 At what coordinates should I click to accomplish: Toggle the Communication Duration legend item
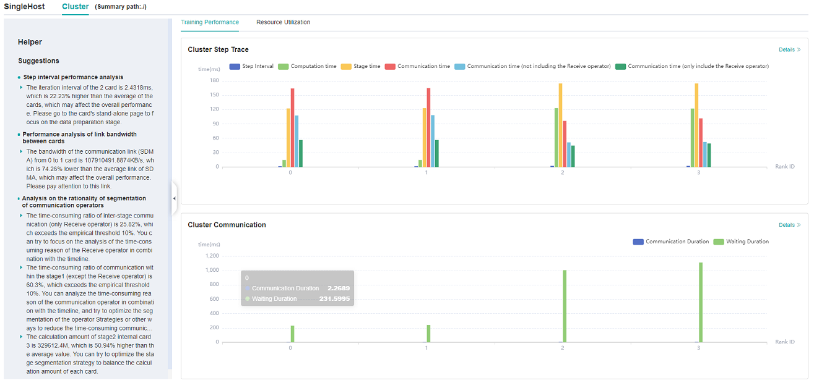[x=670, y=242]
